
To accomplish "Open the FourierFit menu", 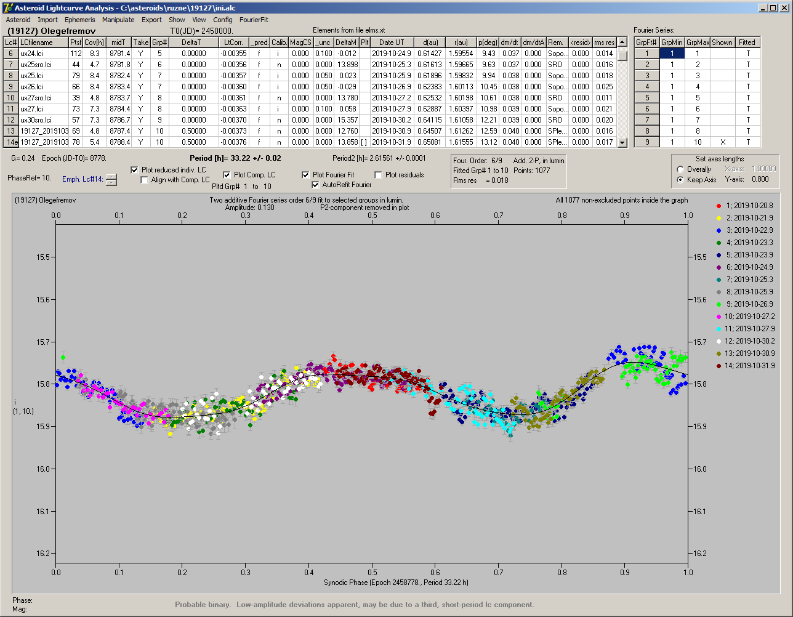I will click(x=254, y=20).
